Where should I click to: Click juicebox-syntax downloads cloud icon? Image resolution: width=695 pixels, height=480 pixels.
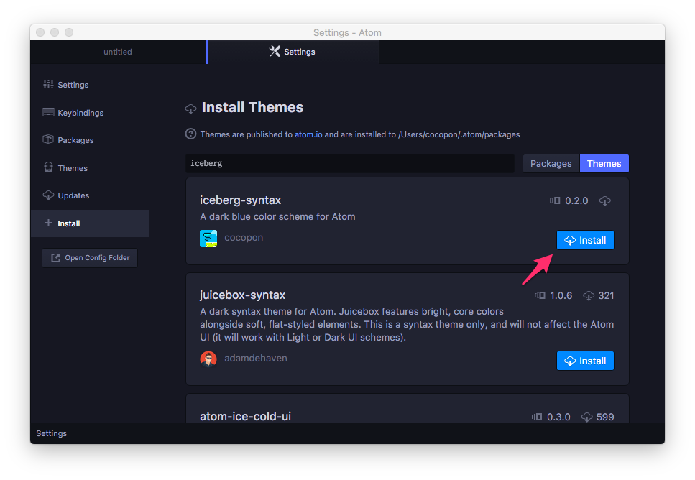(589, 295)
